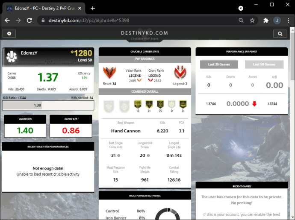Click the Most Precision Kills 15 value

(x=115, y=180)
